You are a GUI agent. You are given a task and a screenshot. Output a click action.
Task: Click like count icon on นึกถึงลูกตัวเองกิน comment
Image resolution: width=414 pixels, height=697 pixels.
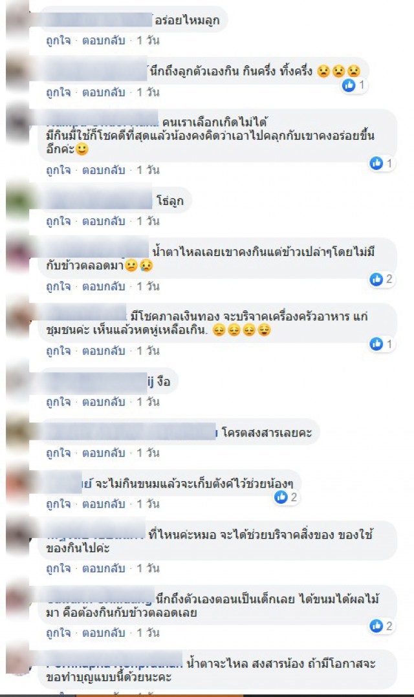tap(349, 85)
